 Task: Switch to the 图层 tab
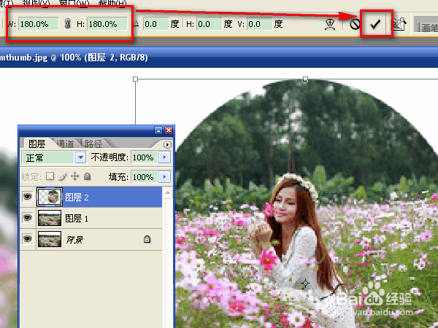36,144
